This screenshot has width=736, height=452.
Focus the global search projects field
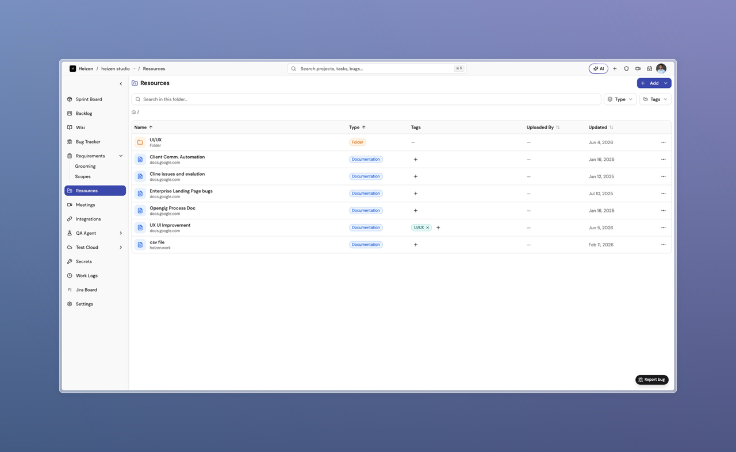(377, 68)
